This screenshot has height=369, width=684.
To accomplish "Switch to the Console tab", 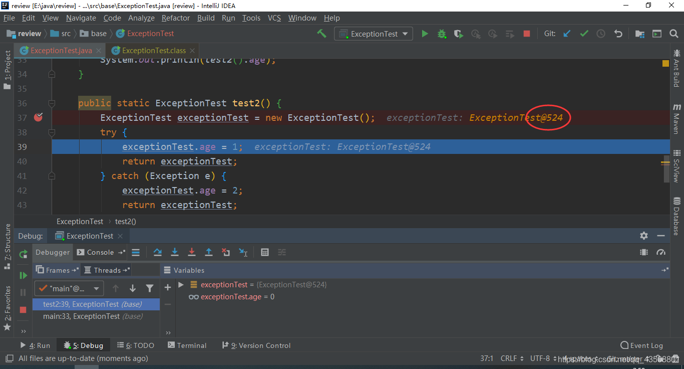I will click(100, 252).
